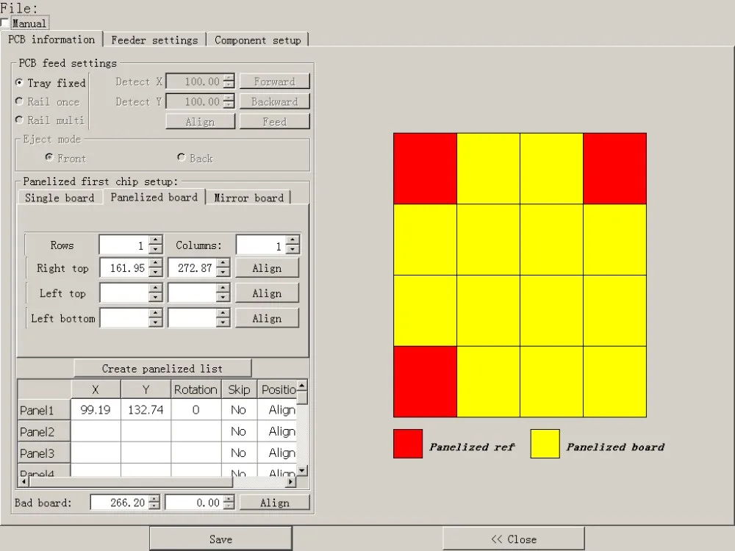Click the Left bottom first field
Screen dimensions: 735x551
[x=123, y=319]
